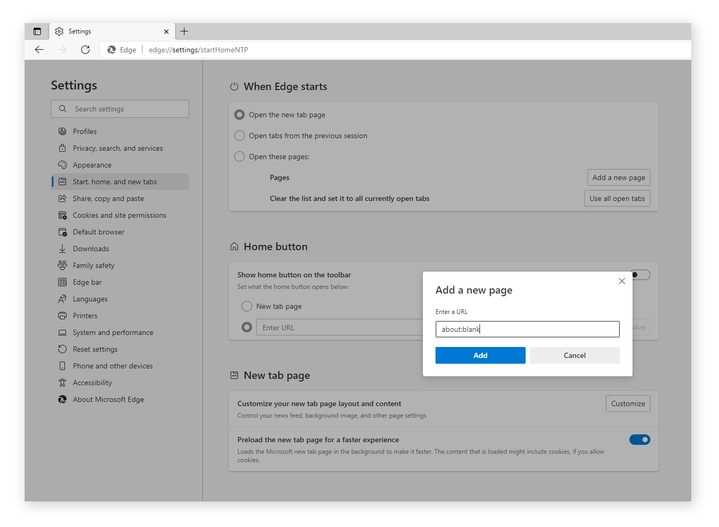The image size is (719, 527).
Task: Open System and performance settings
Action: coord(113,332)
